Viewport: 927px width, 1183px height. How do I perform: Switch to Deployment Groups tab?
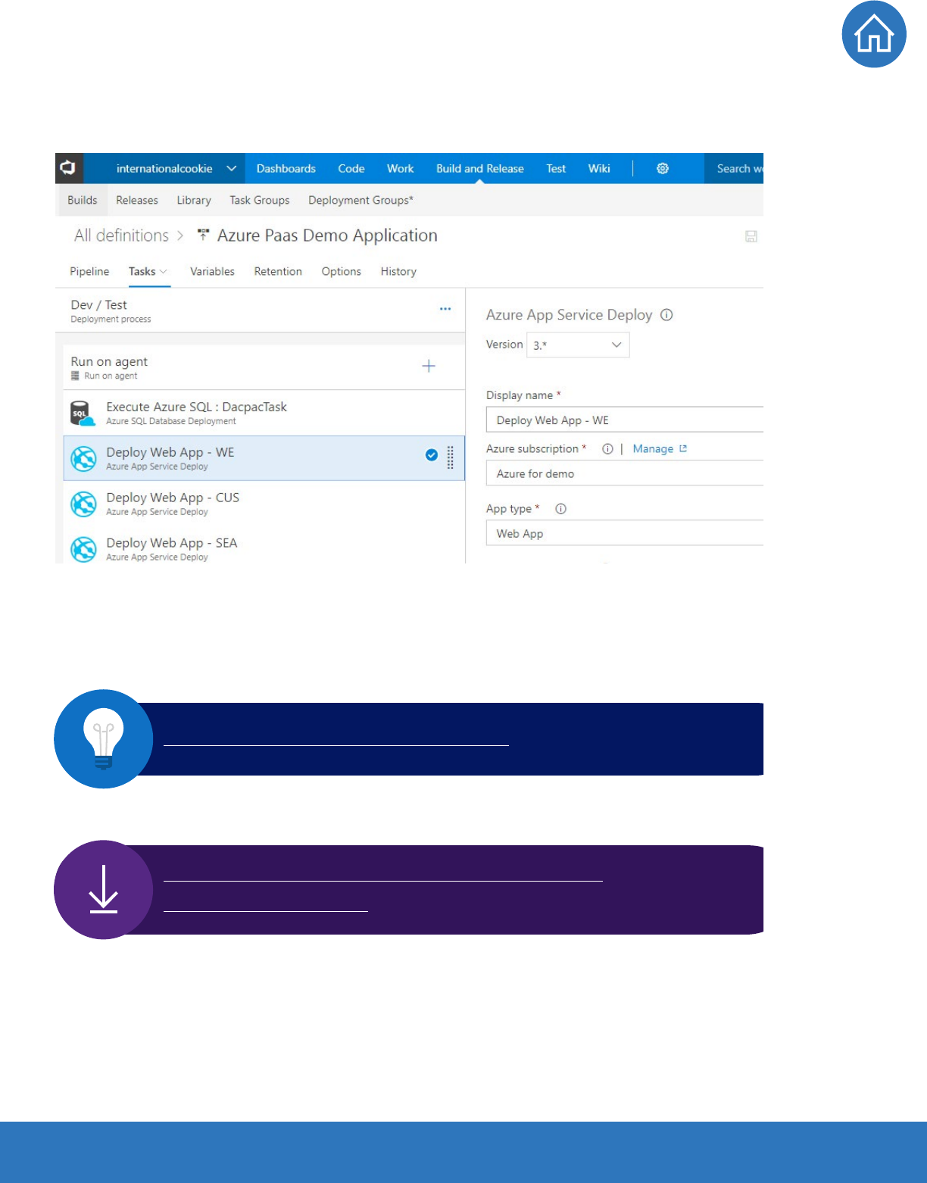pos(360,201)
